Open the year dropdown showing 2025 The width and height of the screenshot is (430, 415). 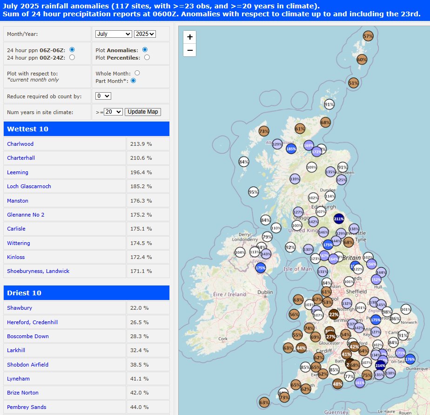pos(145,34)
